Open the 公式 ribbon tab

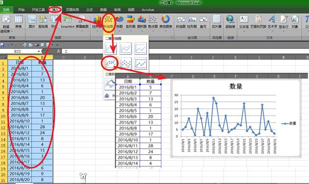89,10
